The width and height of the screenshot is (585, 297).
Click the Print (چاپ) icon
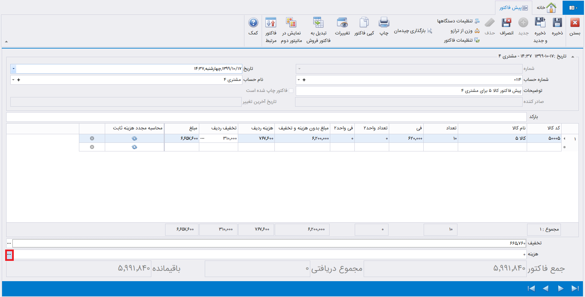384,23
